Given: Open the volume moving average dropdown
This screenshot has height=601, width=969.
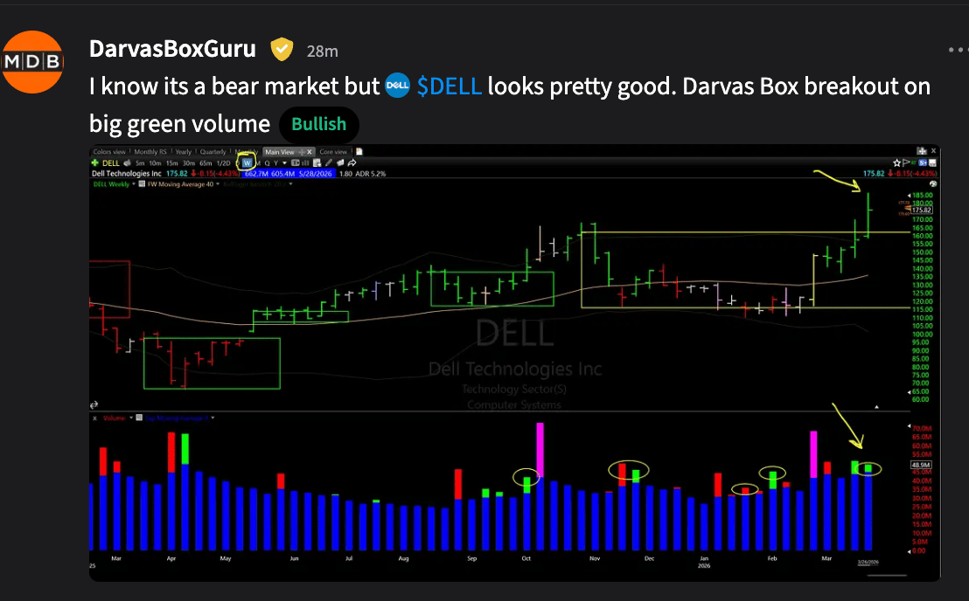Looking at the screenshot, I should (x=213, y=418).
